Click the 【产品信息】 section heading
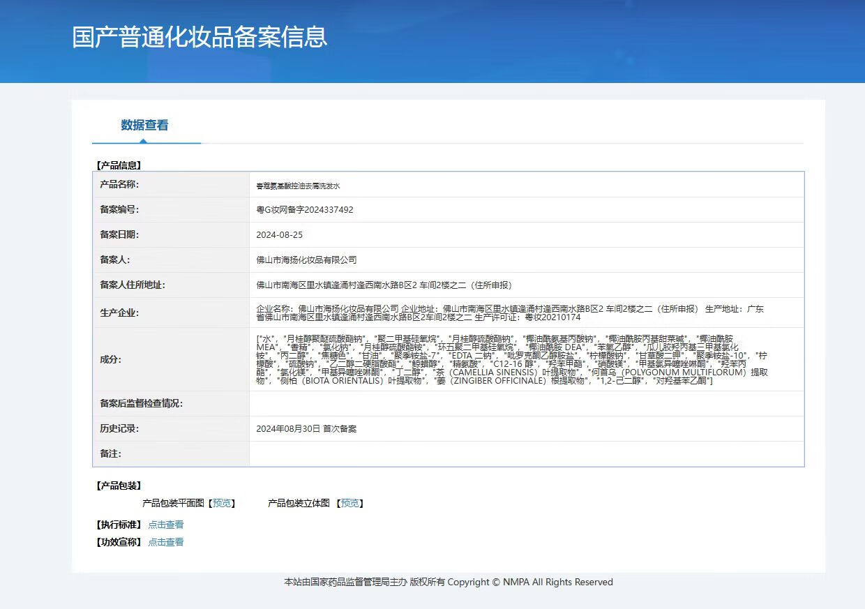Image resolution: width=865 pixels, height=609 pixels. point(118,166)
